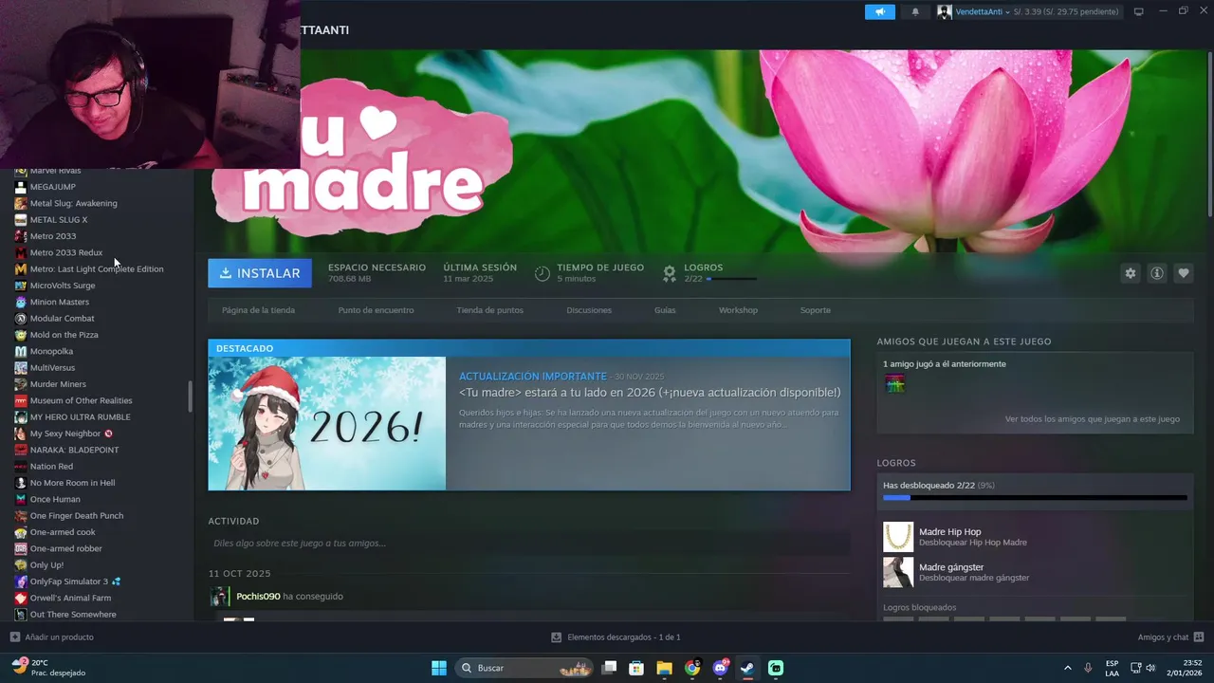Click the achievements progress bar in Logros panel

pyautogui.click(x=1035, y=497)
